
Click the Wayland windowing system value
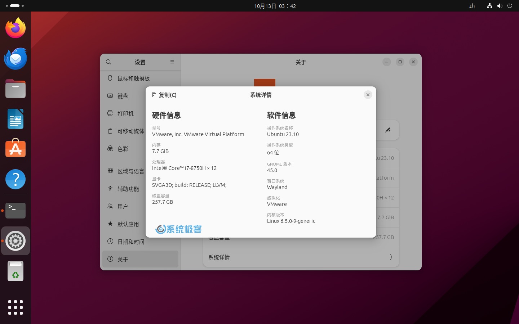coord(277,187)
